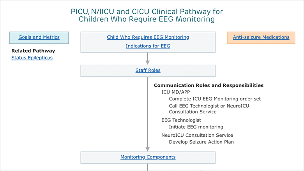
Task: Click the arrowhead pointing to Staff Roles
Action: coord(148,62)
